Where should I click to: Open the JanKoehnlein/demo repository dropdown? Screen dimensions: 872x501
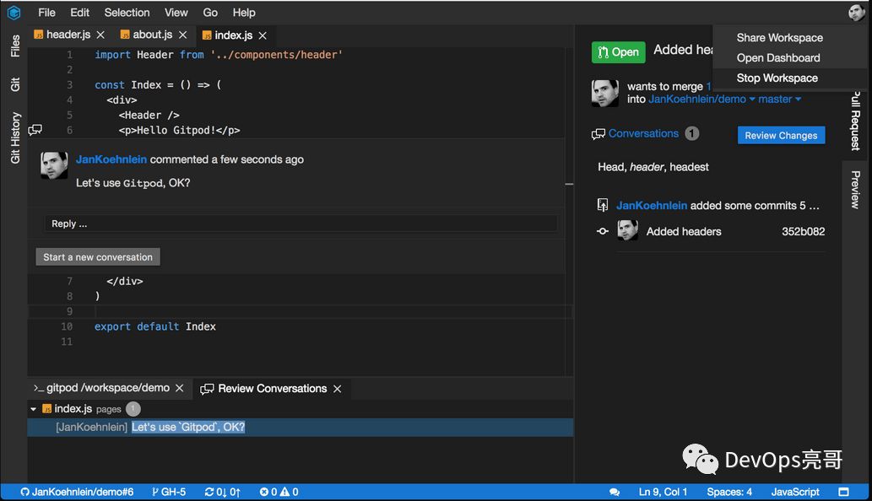point(701,100)
